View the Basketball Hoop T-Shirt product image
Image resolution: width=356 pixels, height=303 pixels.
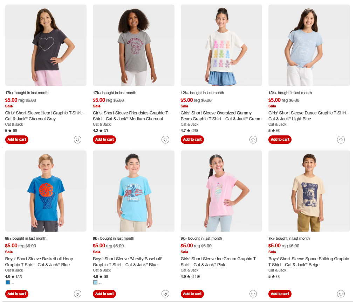pos(46,191)
